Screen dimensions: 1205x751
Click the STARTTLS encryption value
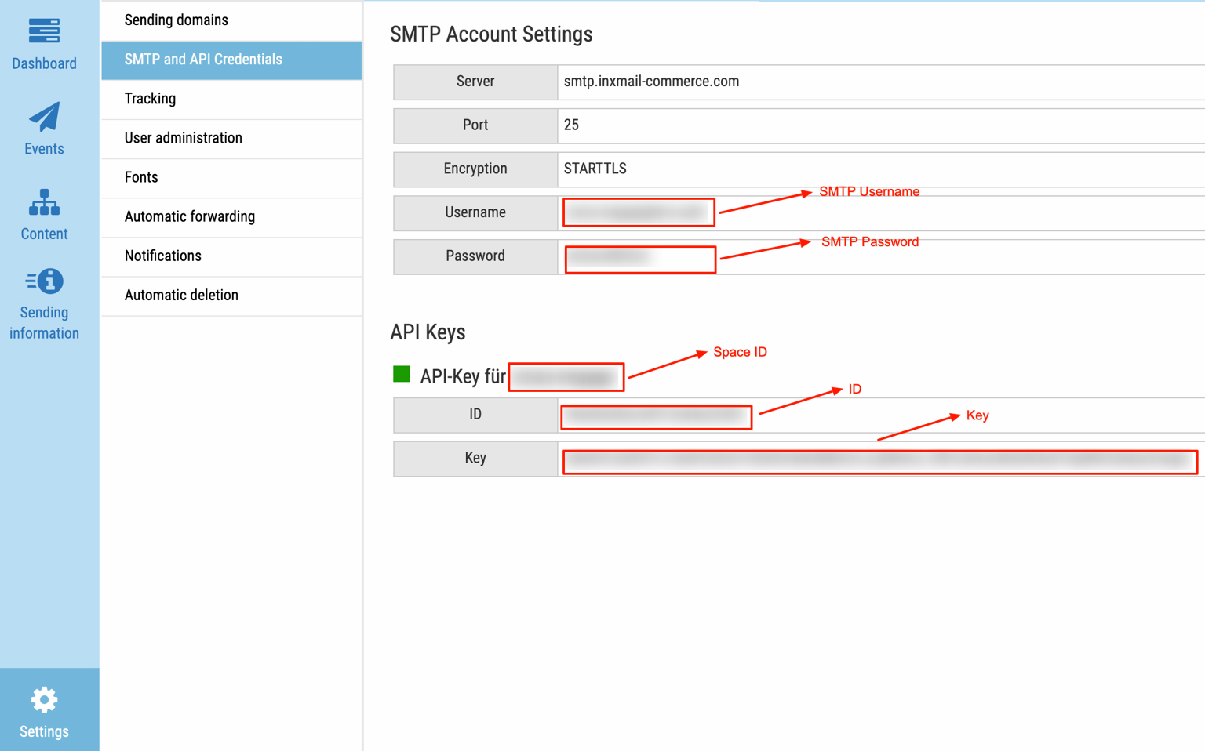[x=595, y=169]
